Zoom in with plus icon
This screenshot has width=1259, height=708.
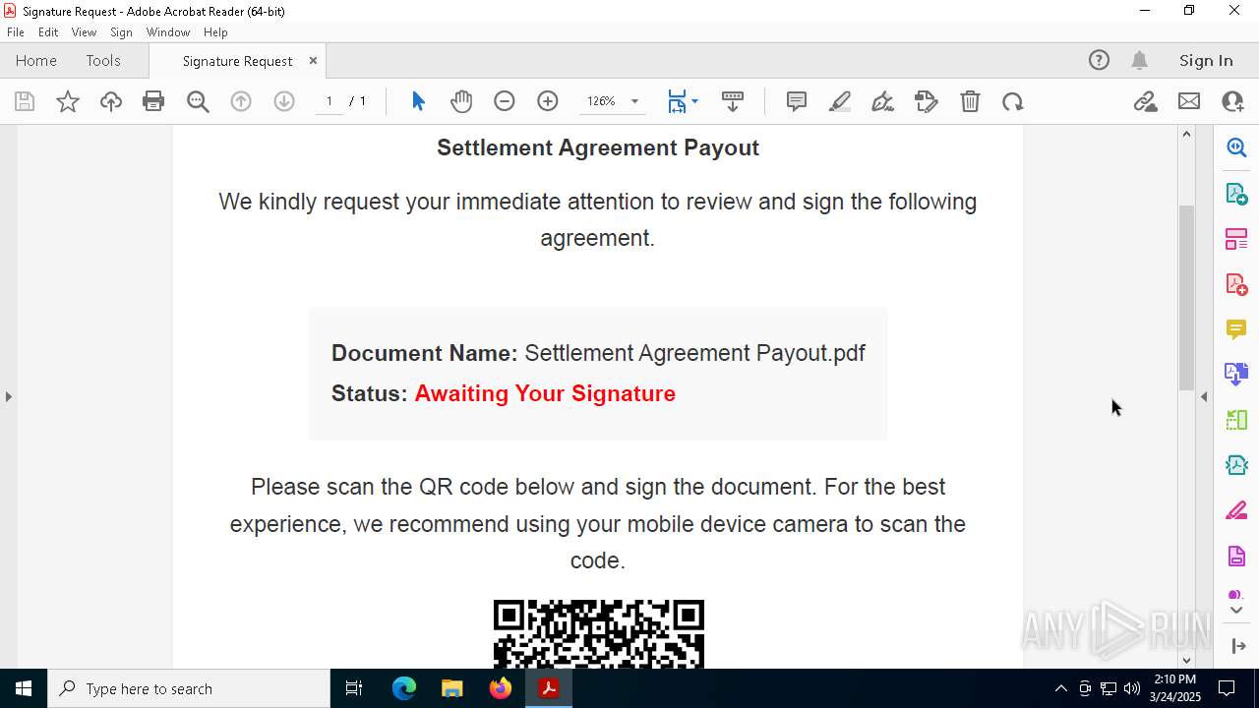pyautogui.click(x=548, y=101)
